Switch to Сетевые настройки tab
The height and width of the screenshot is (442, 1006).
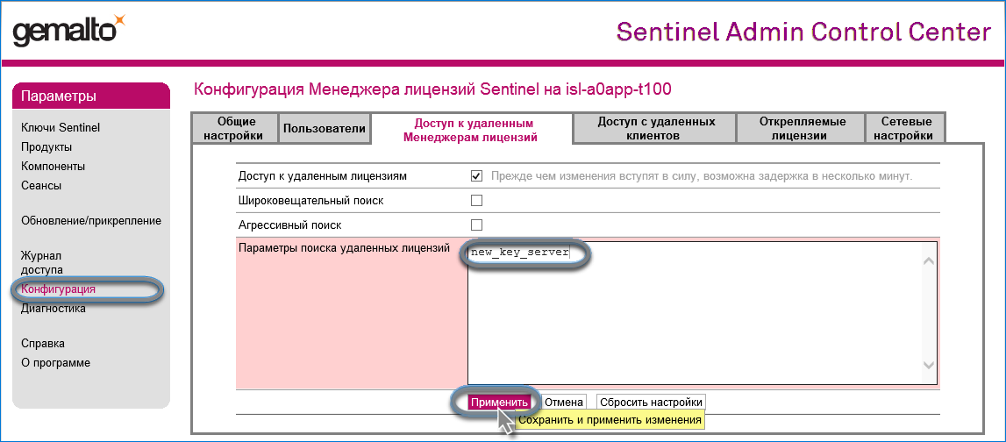point(906,128)
